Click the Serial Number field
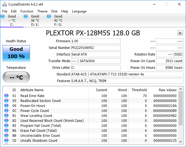Image resolution: width=186 pixels, height=147 pixels. coord(96,48)
